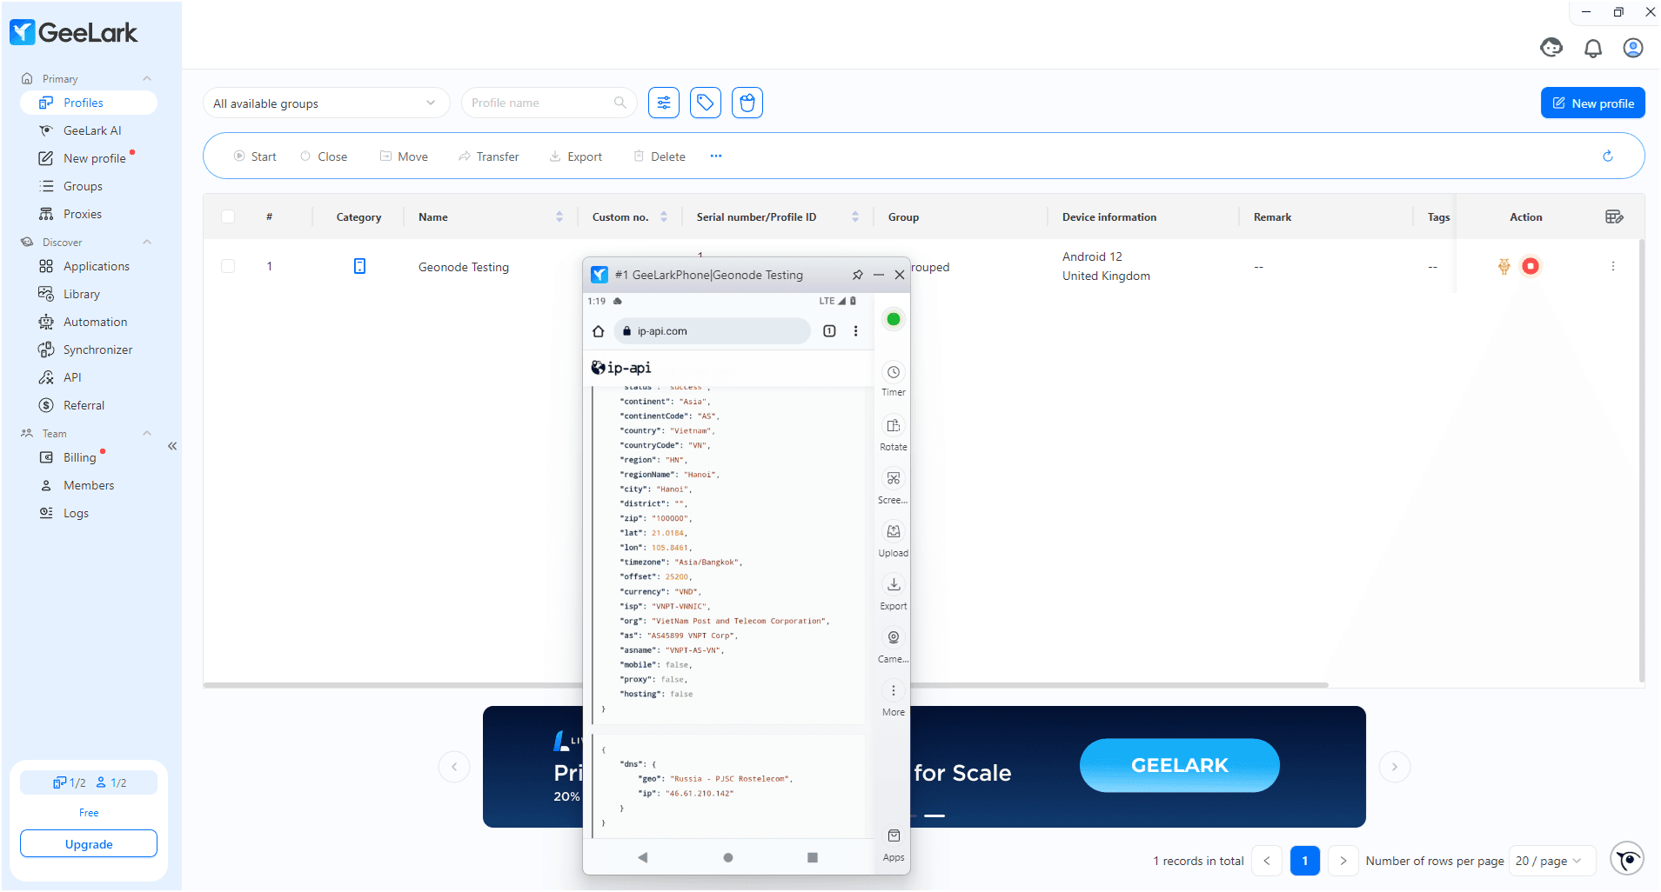Open the filter settings icon beside profile search
This screenshot has width=1661, height=892.
pos(663,102)
